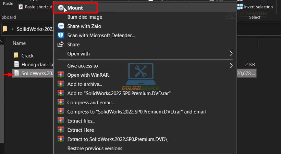Click Invert selection button
Screen dimensions: 281x154
pyautogui.click(x=255, y=7)
